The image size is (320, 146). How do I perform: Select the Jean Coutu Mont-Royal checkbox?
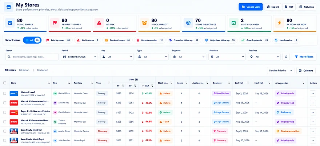coord(5,141)
